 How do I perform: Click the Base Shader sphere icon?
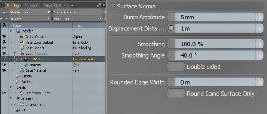[x=22, y=48]
